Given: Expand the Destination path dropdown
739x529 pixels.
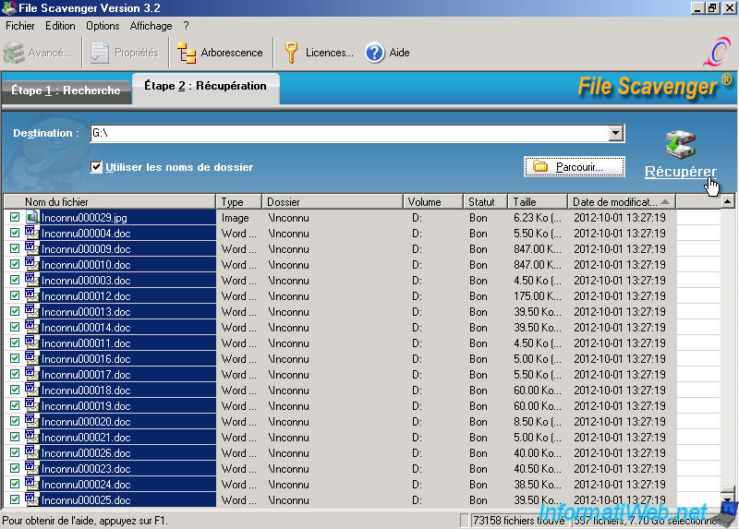Looking at the screenshot, I should [x=616, y=134].
